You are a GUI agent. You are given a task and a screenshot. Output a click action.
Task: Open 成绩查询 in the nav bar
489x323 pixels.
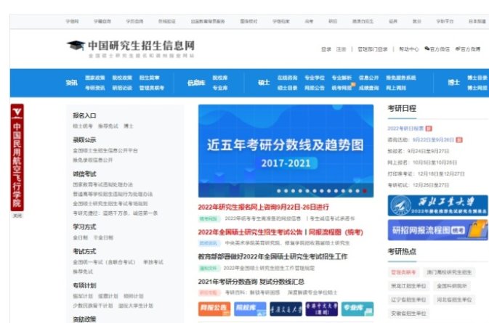click(x=368, y=88)
